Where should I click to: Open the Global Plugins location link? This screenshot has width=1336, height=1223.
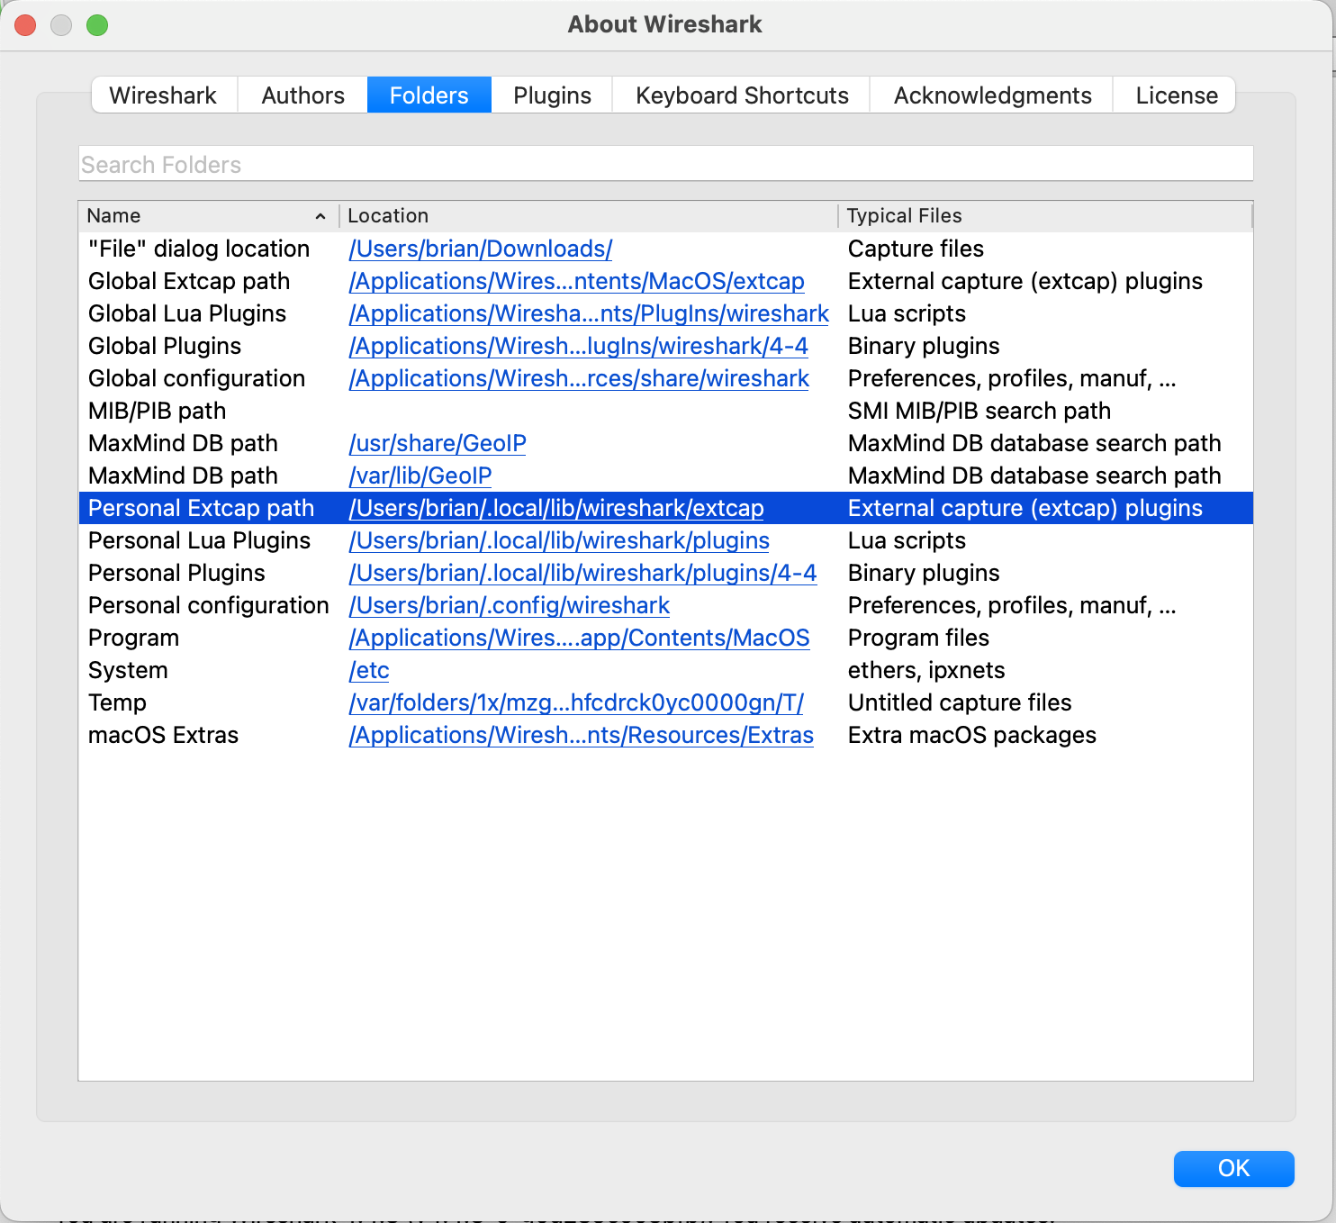(x=579, y=346)
